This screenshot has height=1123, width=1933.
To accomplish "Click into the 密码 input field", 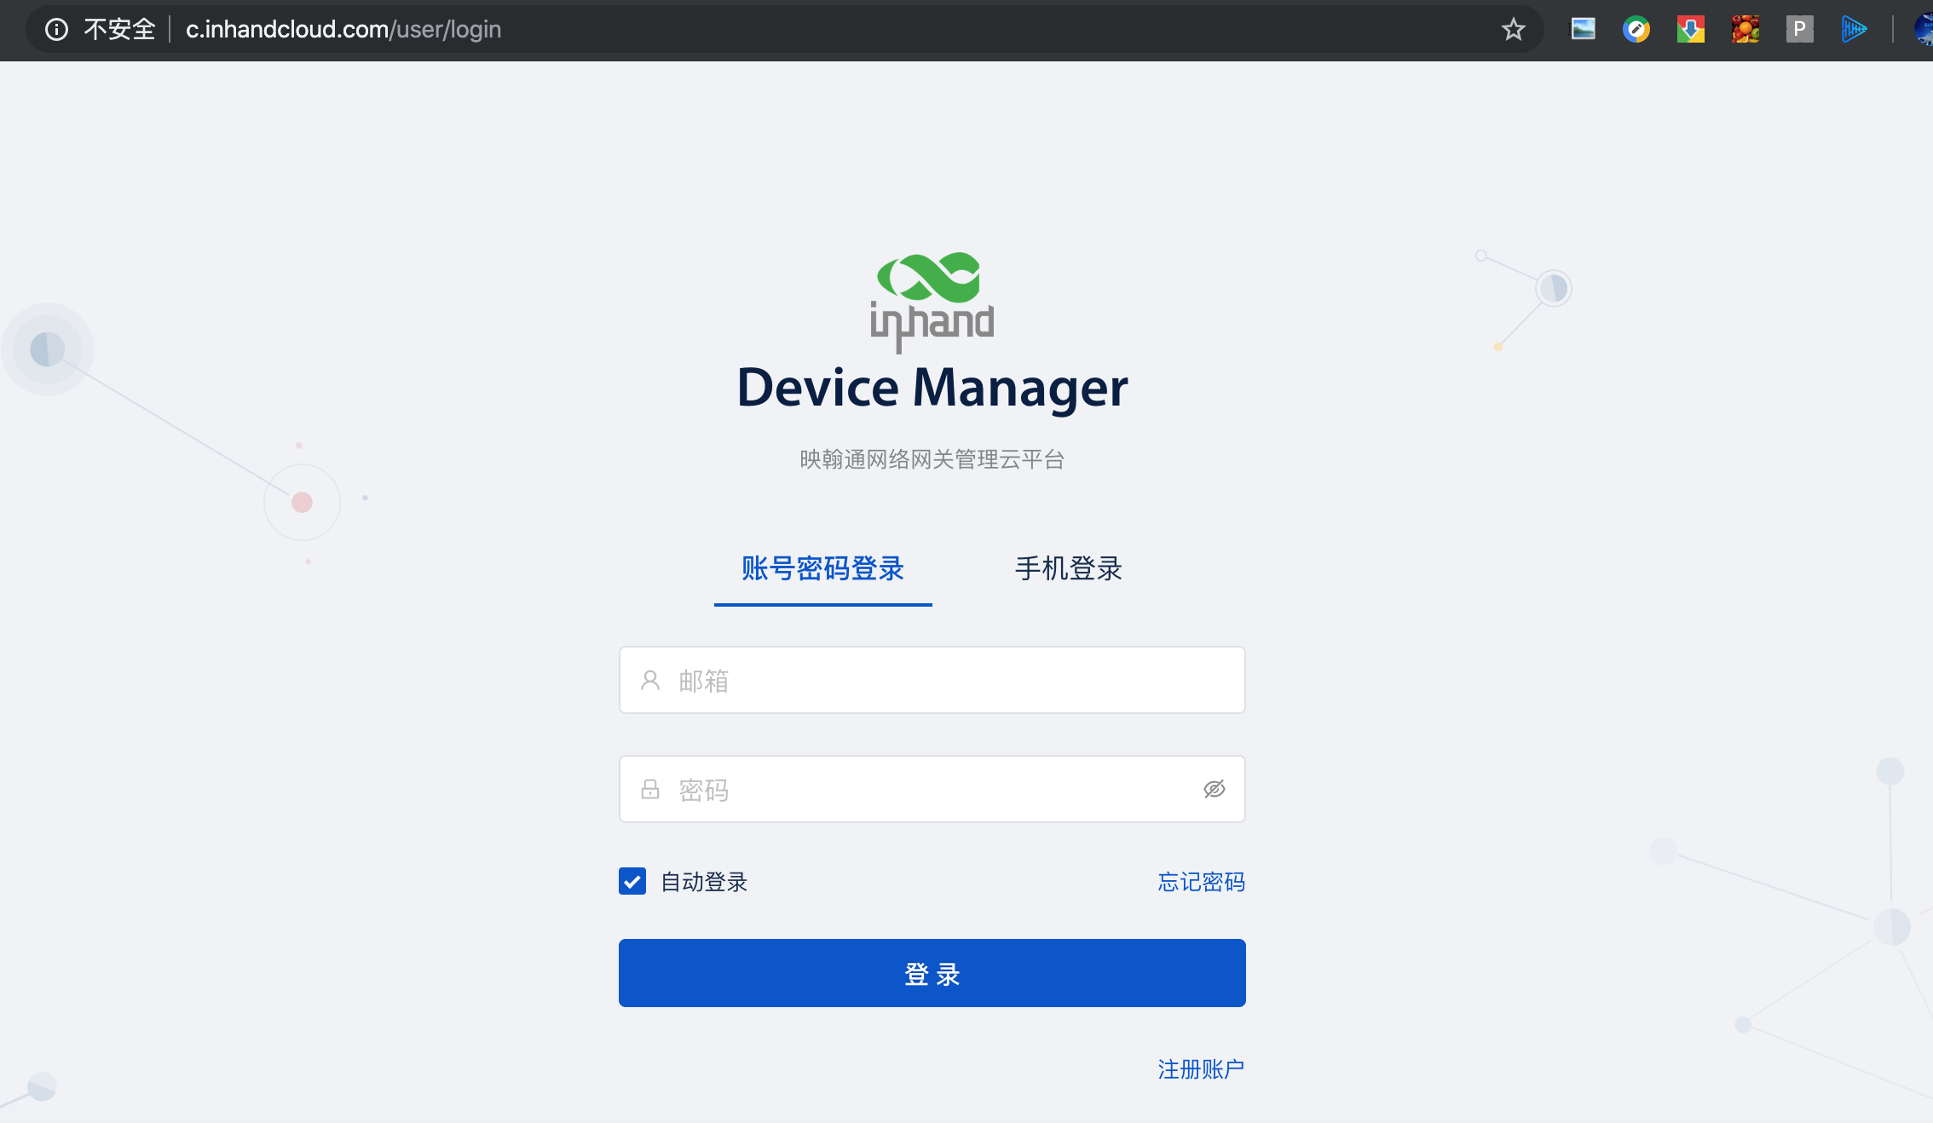I will click(920, 789).
